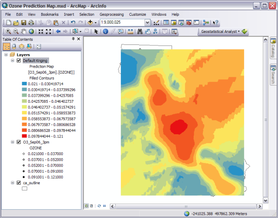Open the Search side tab

pyautogui.click(x=273, y=75)
